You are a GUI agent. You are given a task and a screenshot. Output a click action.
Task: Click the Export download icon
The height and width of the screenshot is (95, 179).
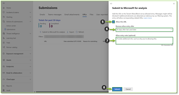(x=68, y=32)
